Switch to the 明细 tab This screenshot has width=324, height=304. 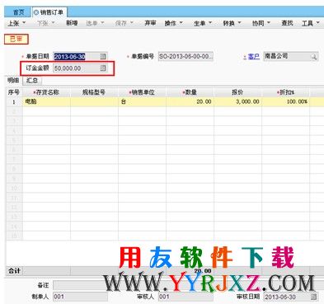click(13, 81)
